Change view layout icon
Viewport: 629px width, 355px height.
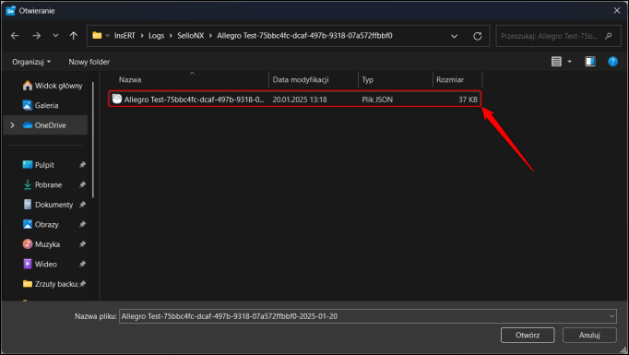click(556, 62)
